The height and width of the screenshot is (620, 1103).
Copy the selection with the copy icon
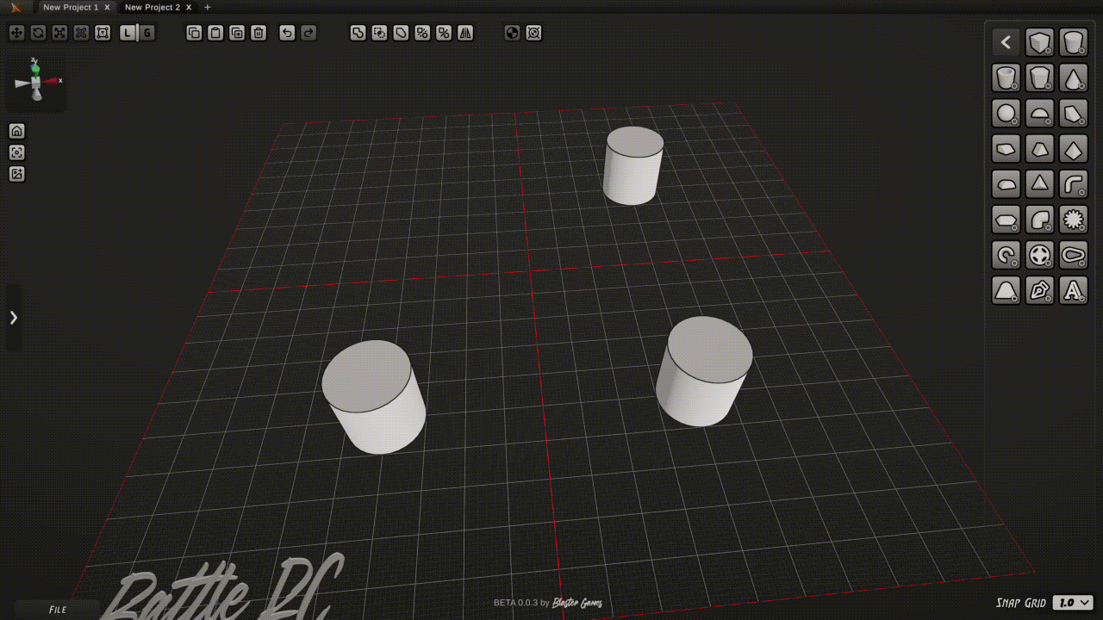click(194, 33)
